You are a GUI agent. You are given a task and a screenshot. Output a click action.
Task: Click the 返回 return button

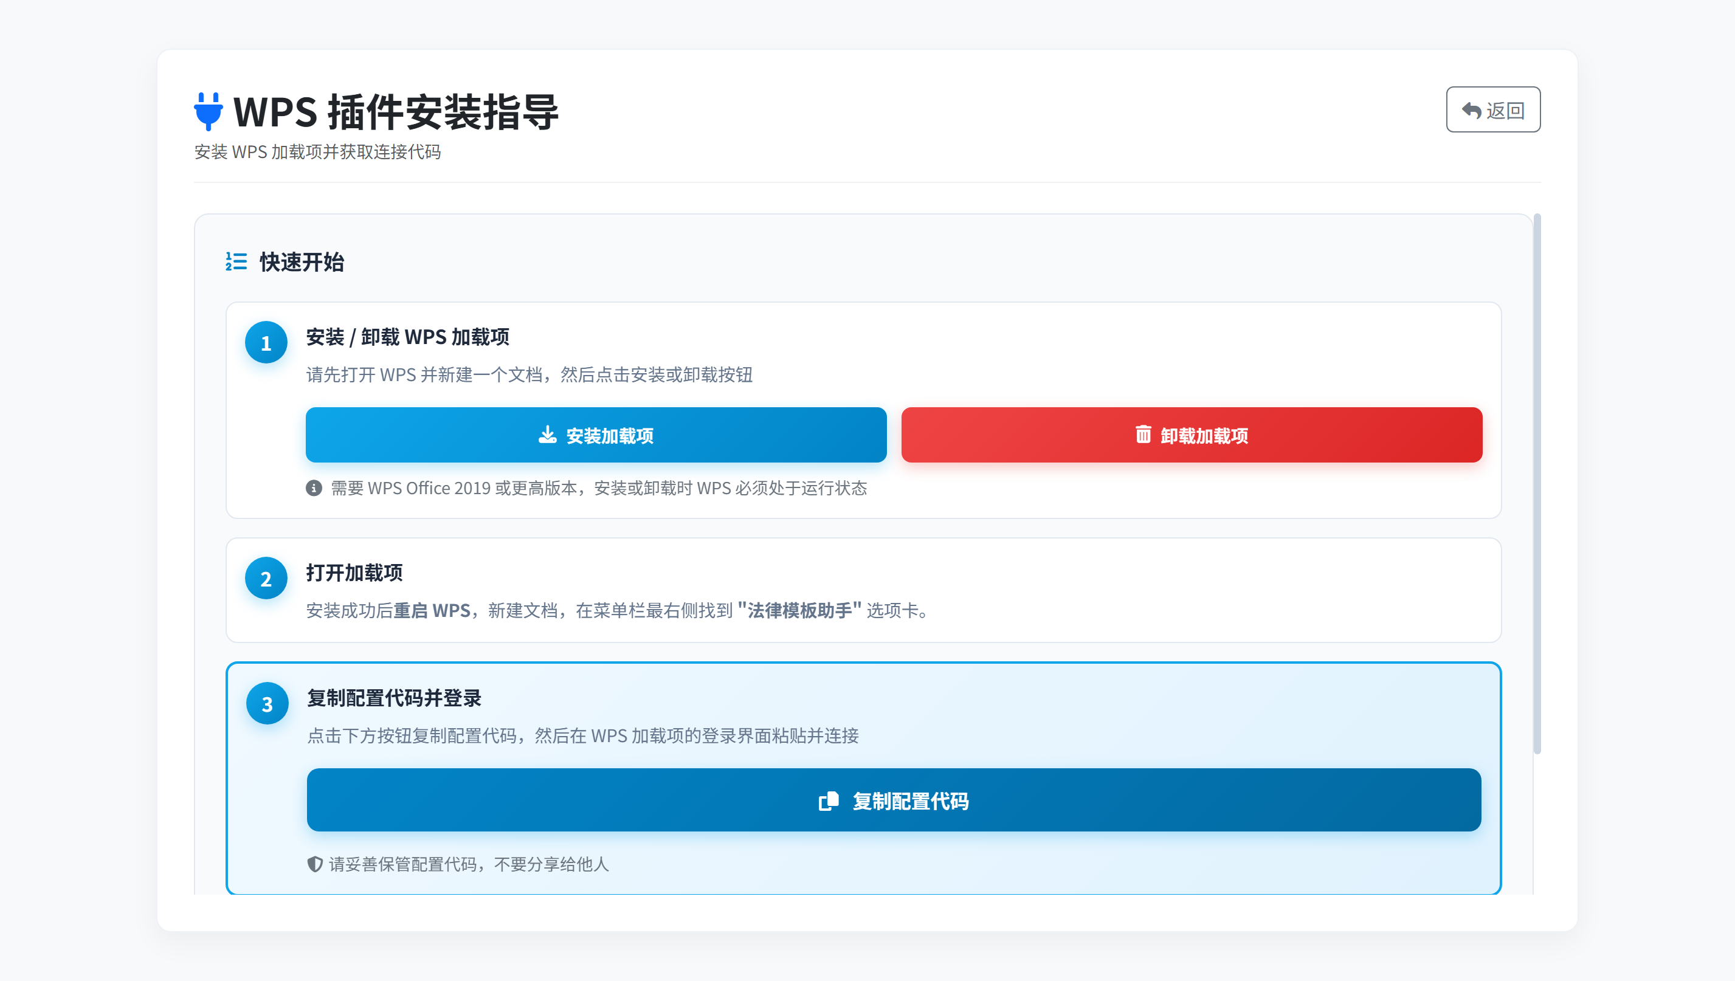click(1493, 108)
